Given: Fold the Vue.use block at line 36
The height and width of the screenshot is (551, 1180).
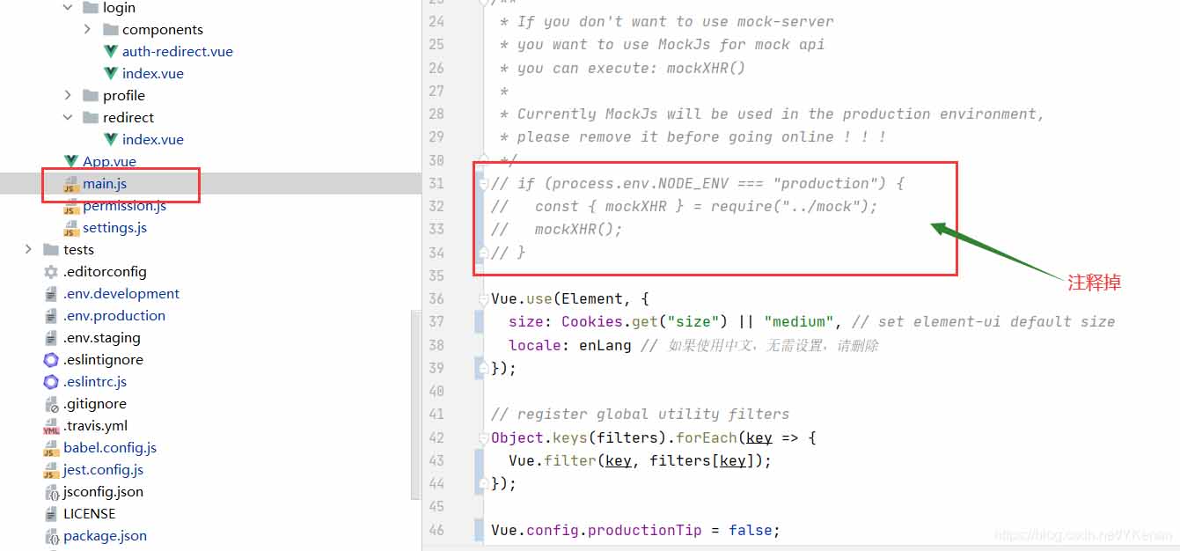Looking at the screenshot, I should [x=483, y=299].
